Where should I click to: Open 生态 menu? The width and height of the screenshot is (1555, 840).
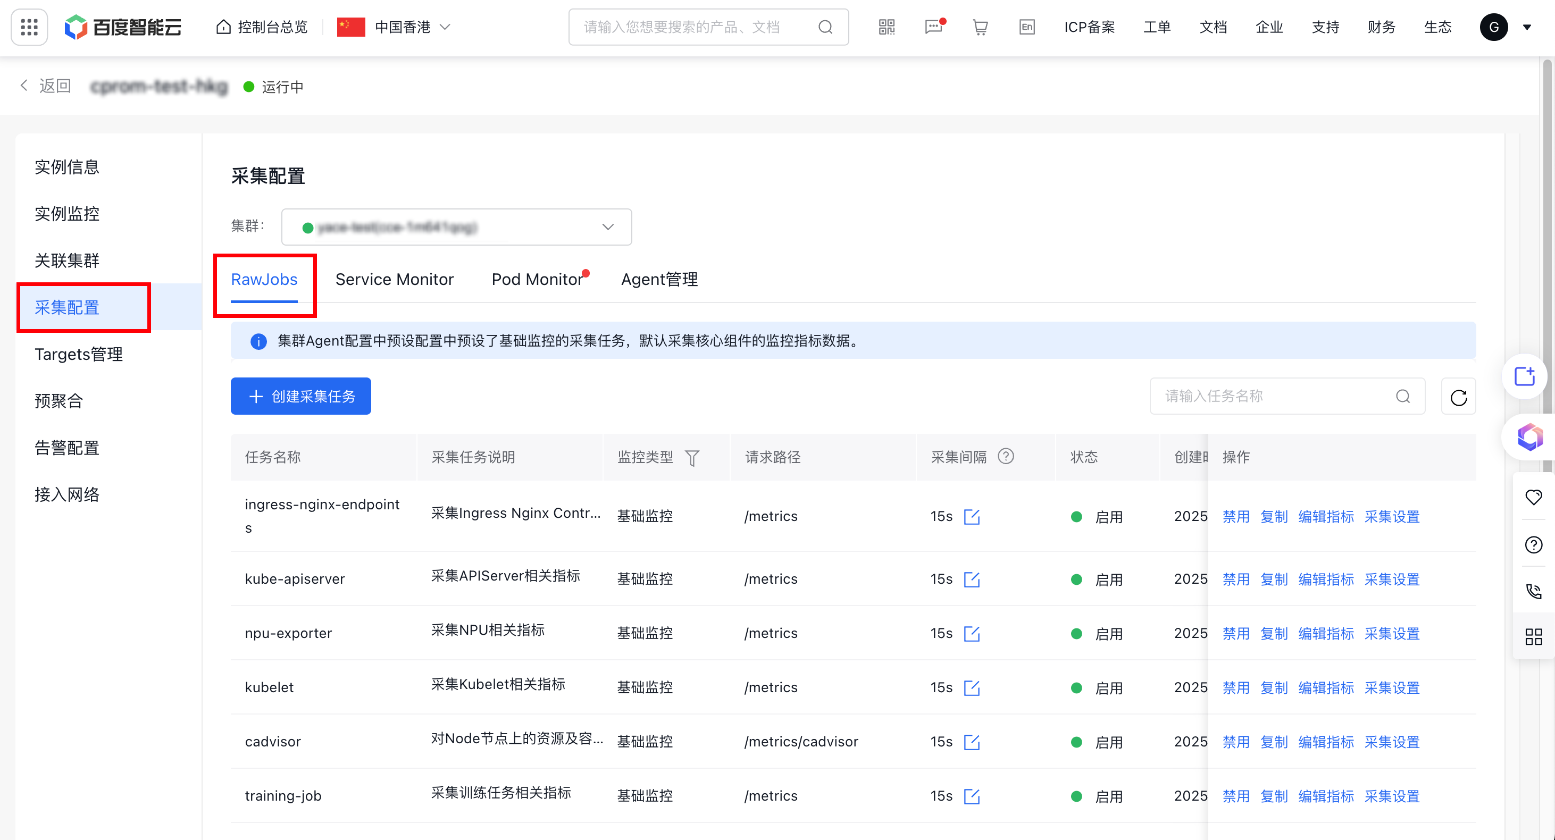click(1437, 27)
